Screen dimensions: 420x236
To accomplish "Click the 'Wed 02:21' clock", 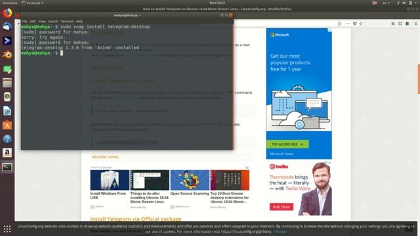I will tap(217, 3).
